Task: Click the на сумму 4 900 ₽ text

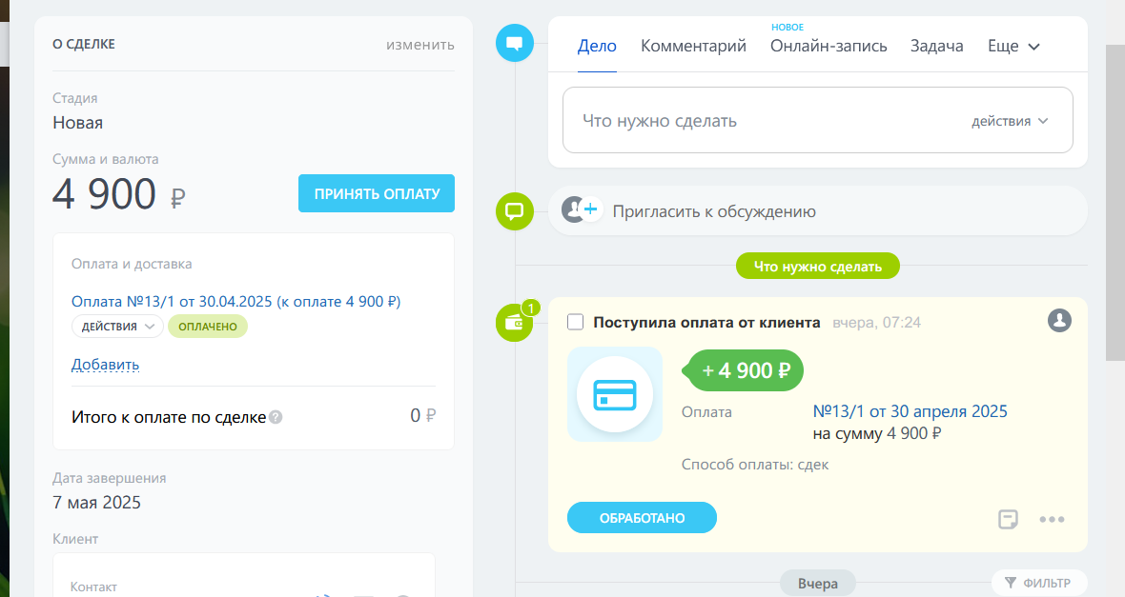Action: coord(877,433)
